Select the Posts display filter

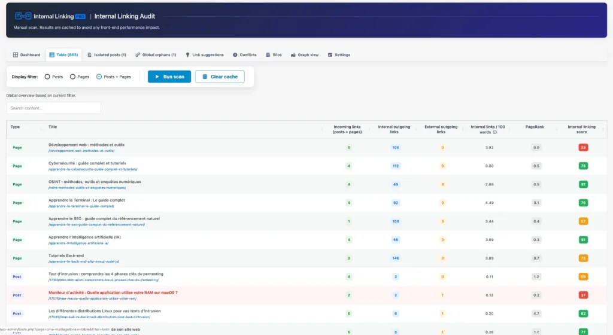tap(47, 77)
